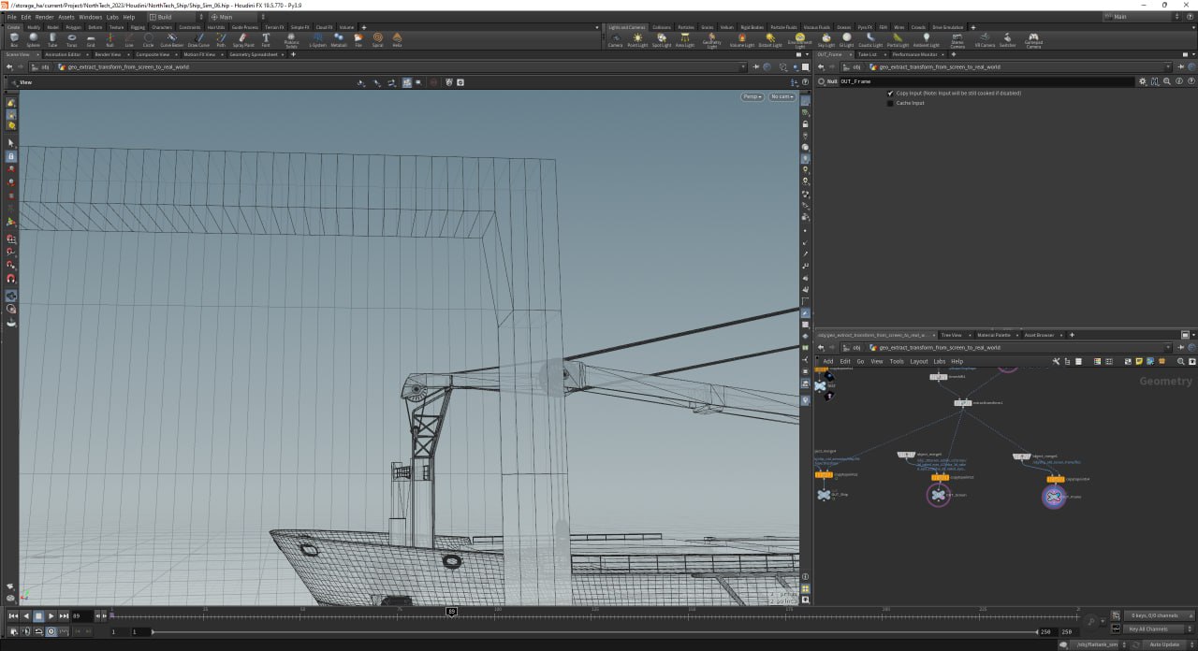The height and width of the screenshot is (651, 1198).
Task: Enable the Cache Input checkbox
Action: (890, 103)
